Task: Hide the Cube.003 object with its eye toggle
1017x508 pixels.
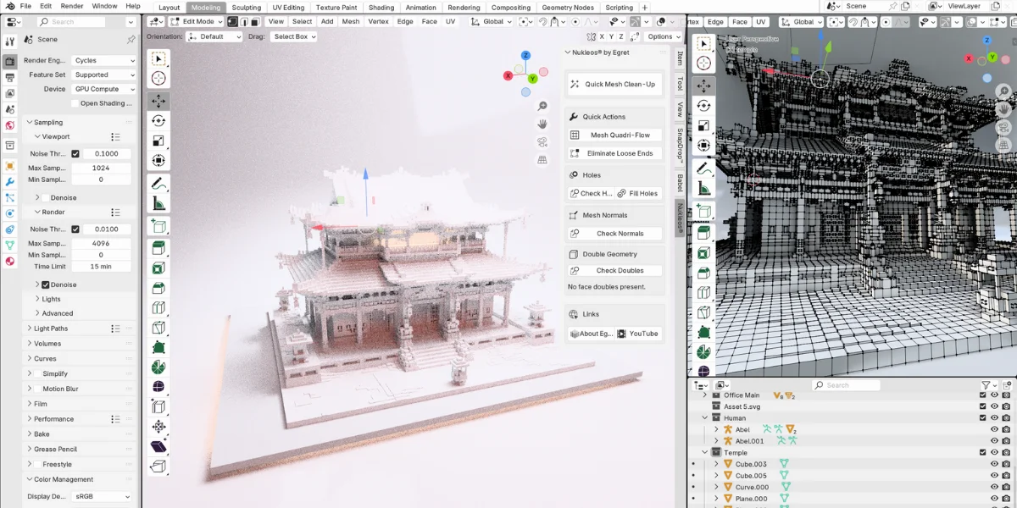Action: coord(992,463)
